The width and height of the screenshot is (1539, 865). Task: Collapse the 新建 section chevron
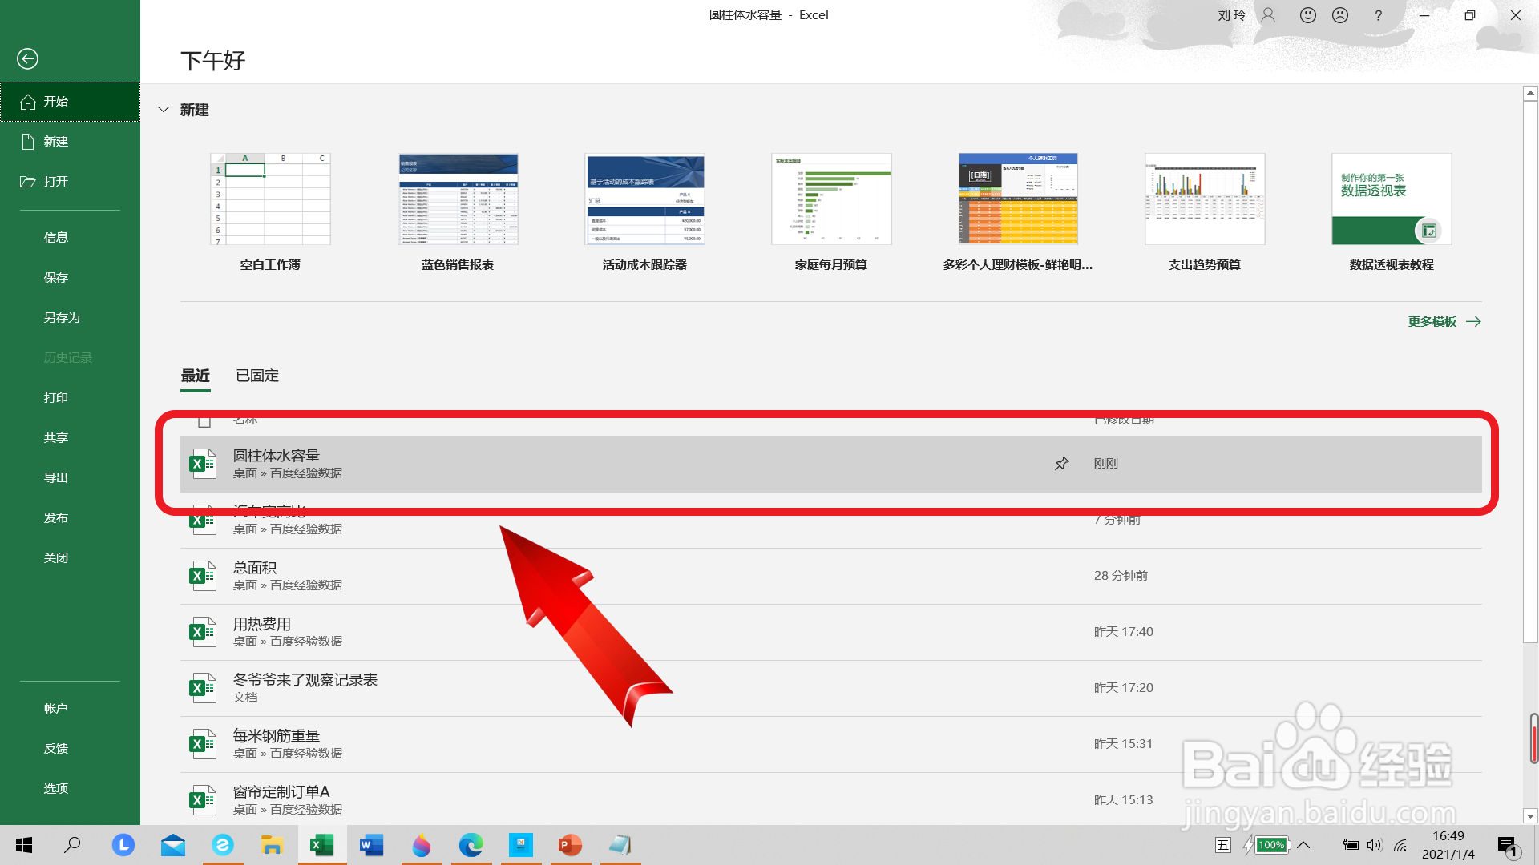pos(164,110)
